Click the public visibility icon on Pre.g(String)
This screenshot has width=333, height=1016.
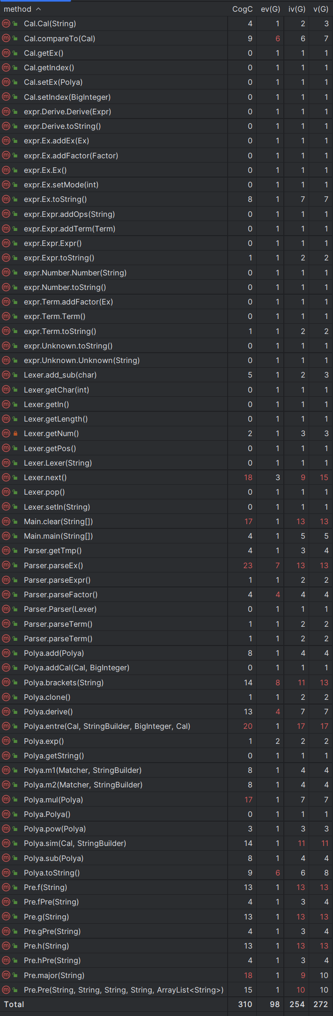[15, 917]
